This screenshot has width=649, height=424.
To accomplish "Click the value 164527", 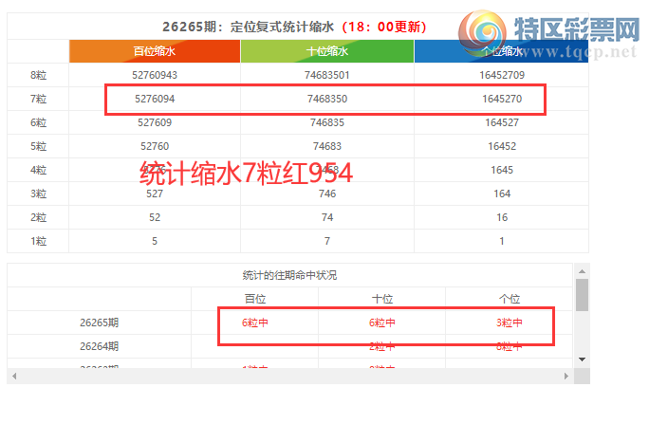I will coord(502,123).
